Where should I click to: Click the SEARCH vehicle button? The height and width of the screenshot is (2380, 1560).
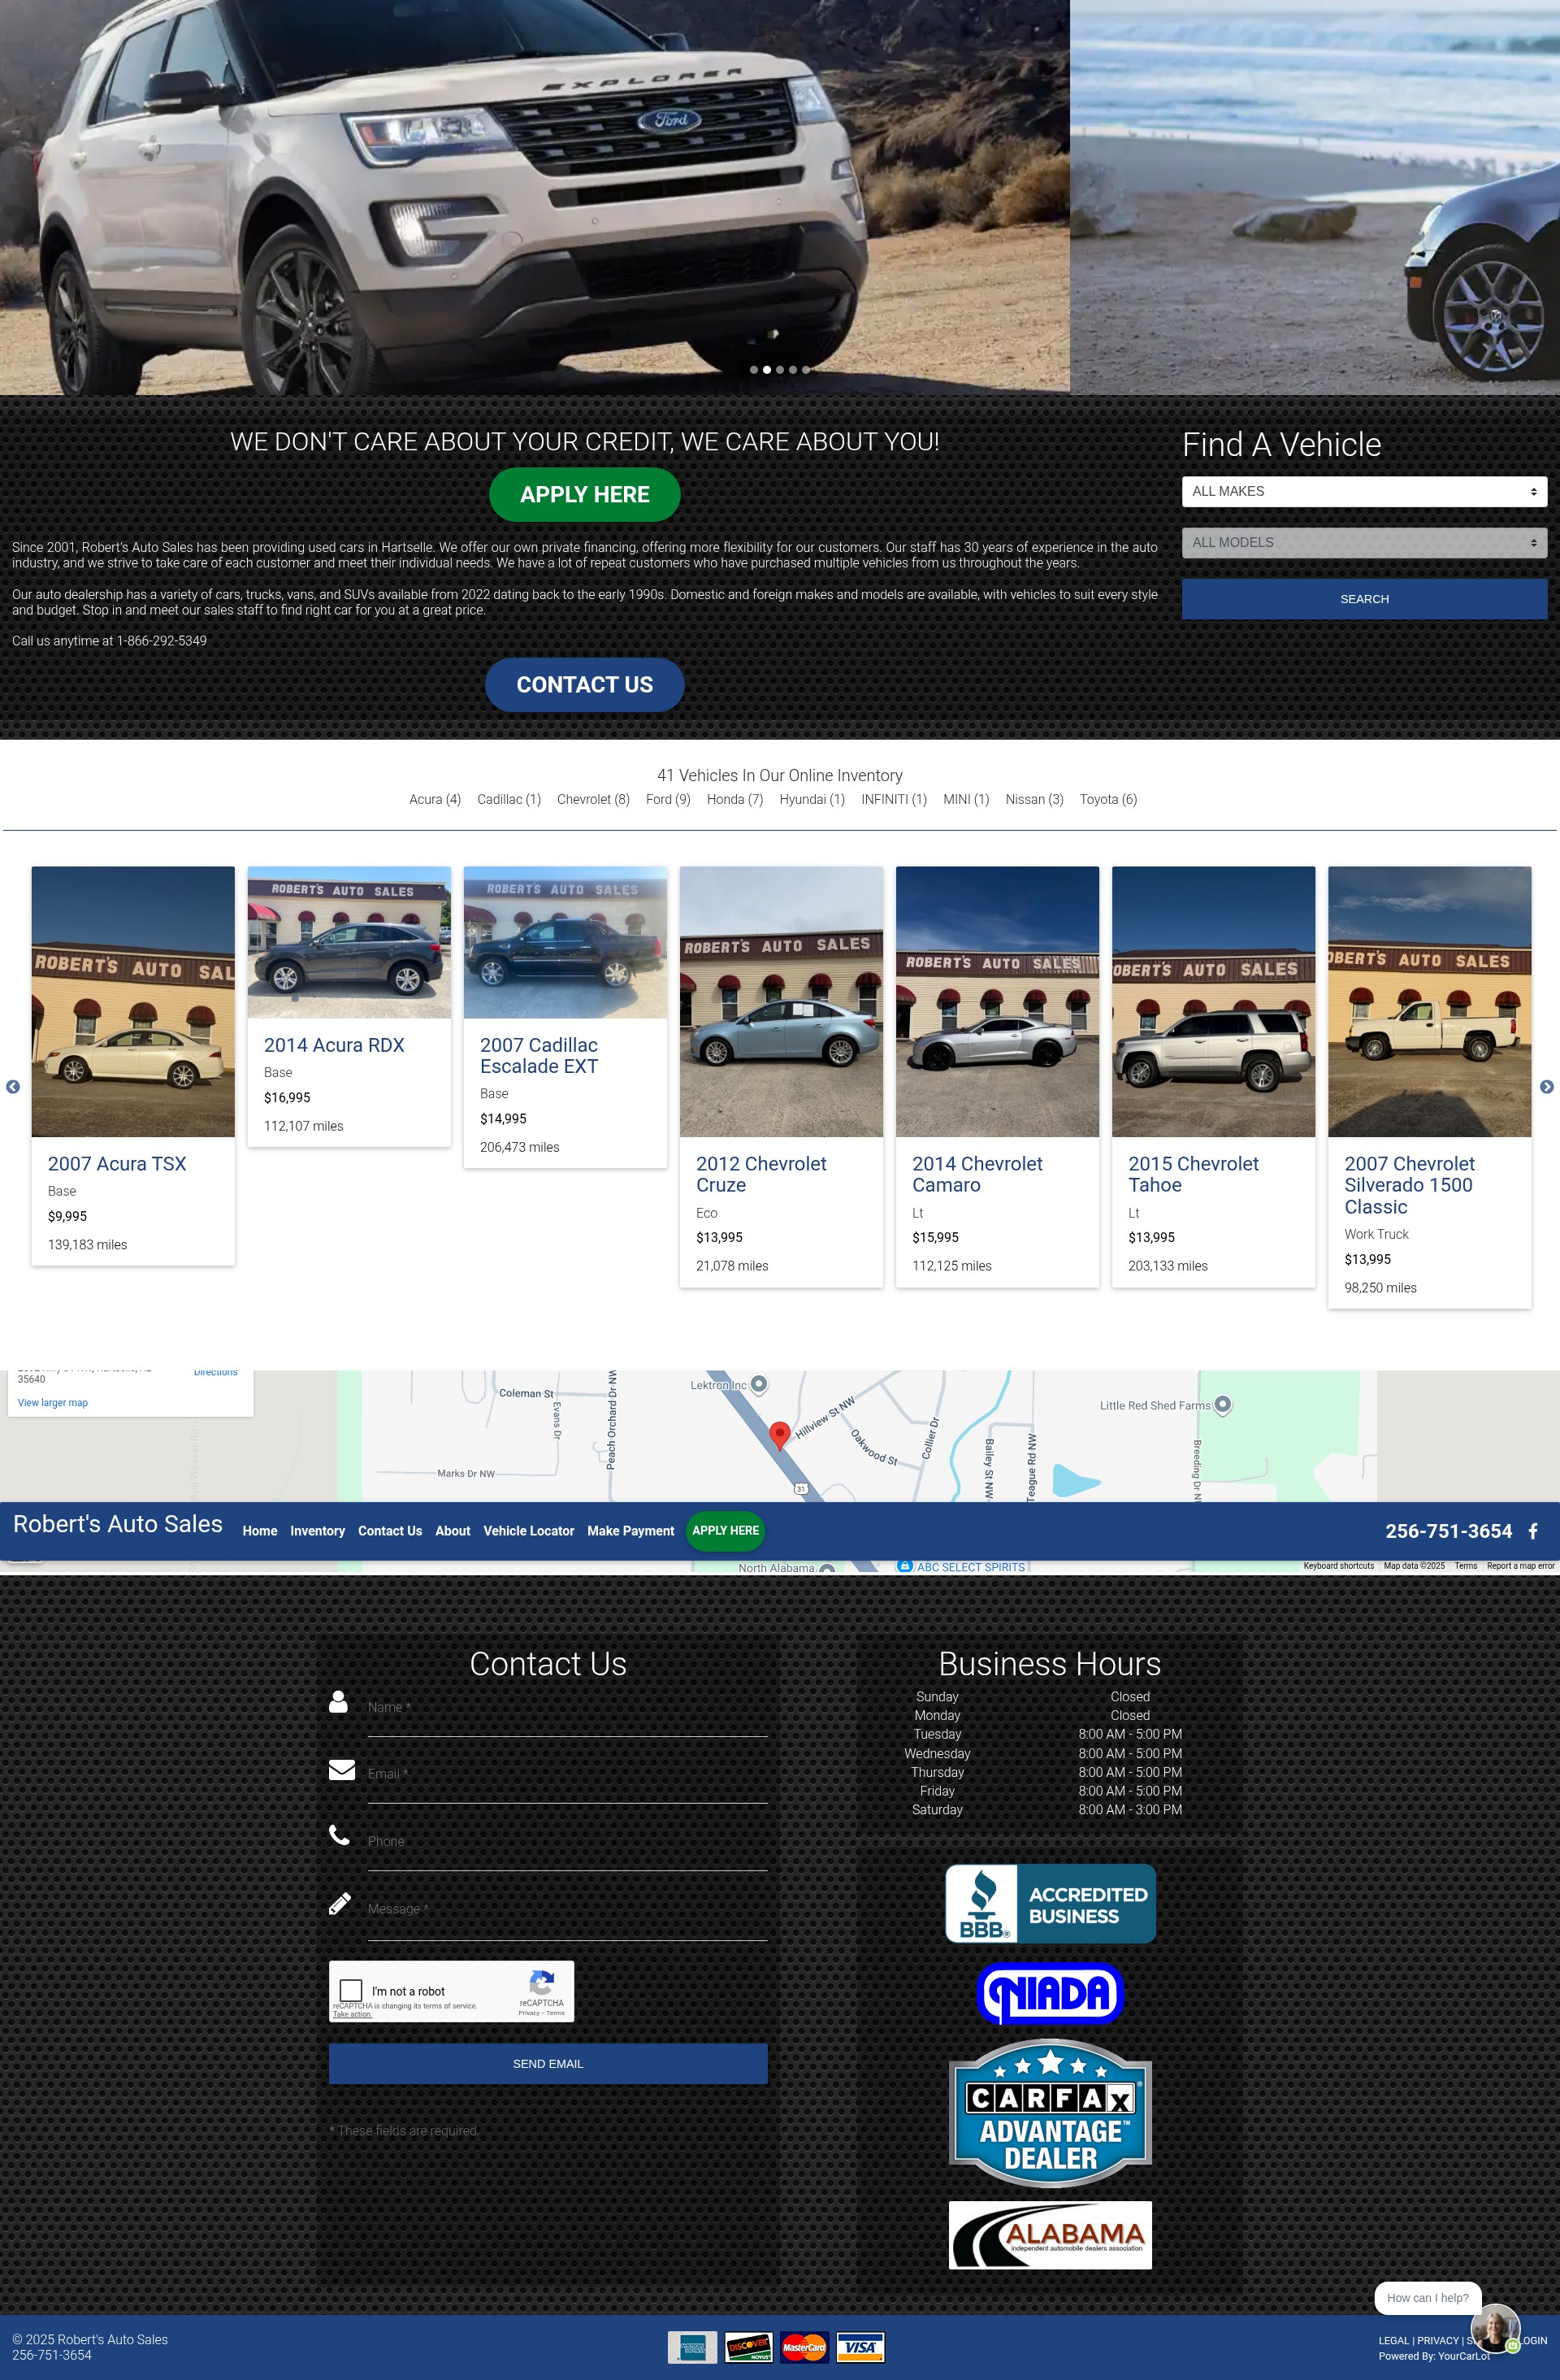pyautogui.click(x=1364, y=599)
